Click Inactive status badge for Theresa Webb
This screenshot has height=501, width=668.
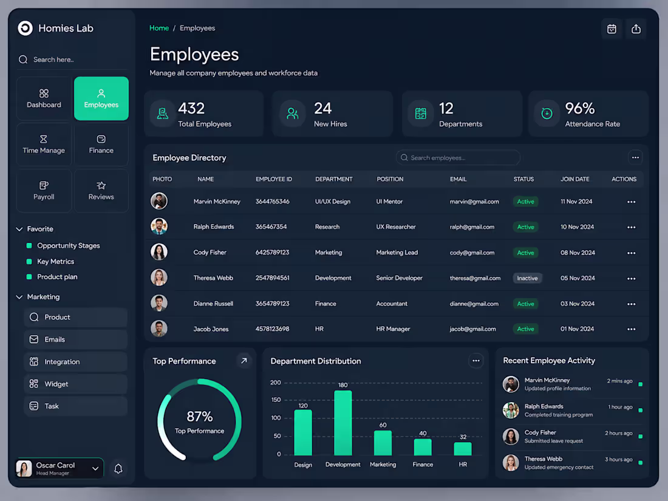pos(527,278)
